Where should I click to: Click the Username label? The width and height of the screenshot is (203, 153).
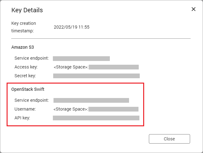click(25, 109)
